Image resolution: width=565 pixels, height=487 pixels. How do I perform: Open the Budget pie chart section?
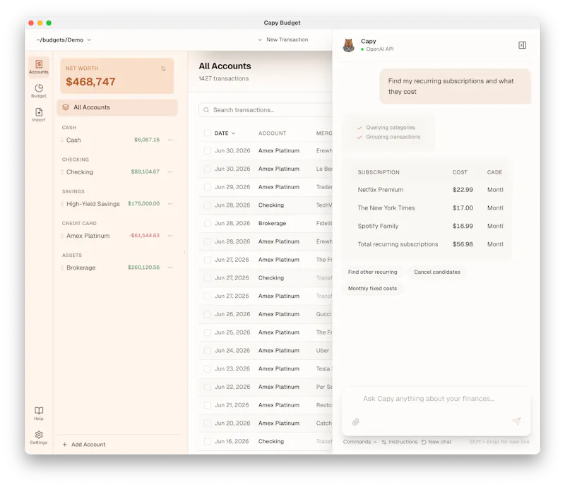[x=39, y=91]
